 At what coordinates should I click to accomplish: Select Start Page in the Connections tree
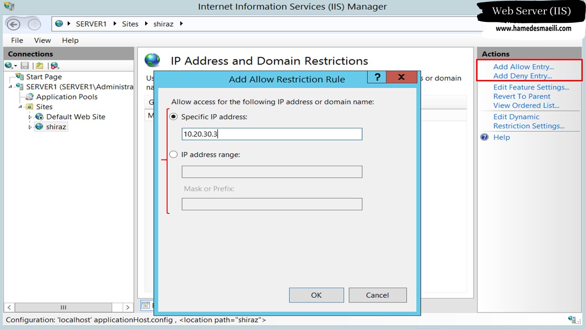pyautogui.click(x=44, y=77)
